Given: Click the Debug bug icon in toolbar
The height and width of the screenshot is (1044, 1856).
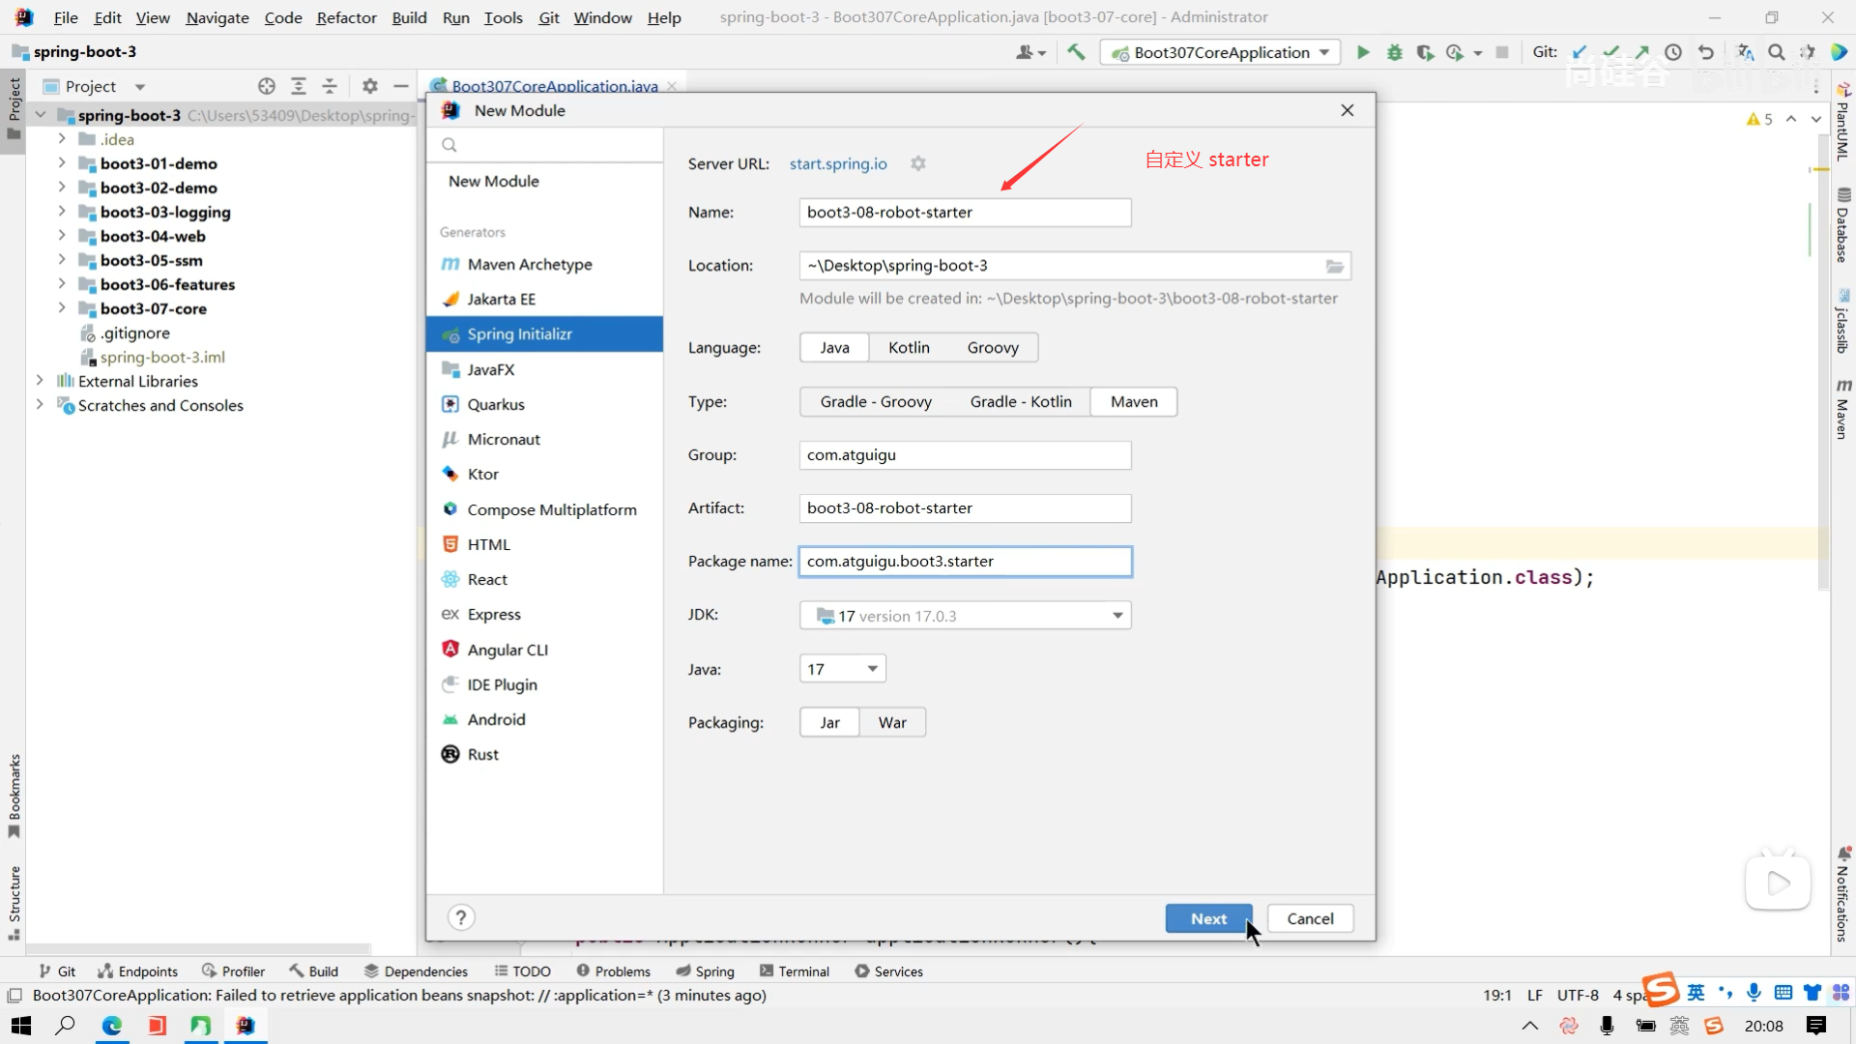Looking at the screenshot, I should click(x=1394, y=52).
